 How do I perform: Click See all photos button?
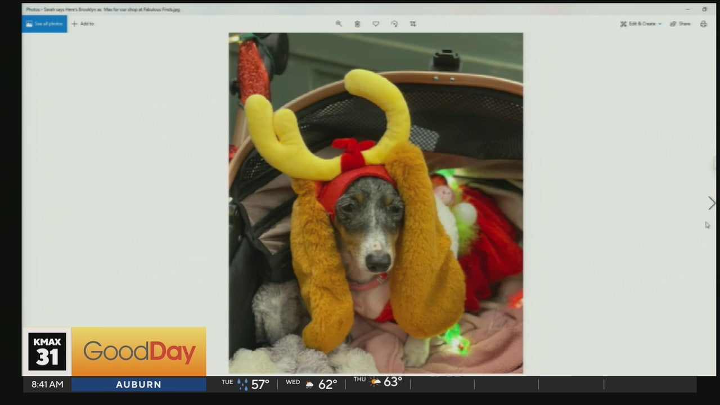(x=44, y=24)
